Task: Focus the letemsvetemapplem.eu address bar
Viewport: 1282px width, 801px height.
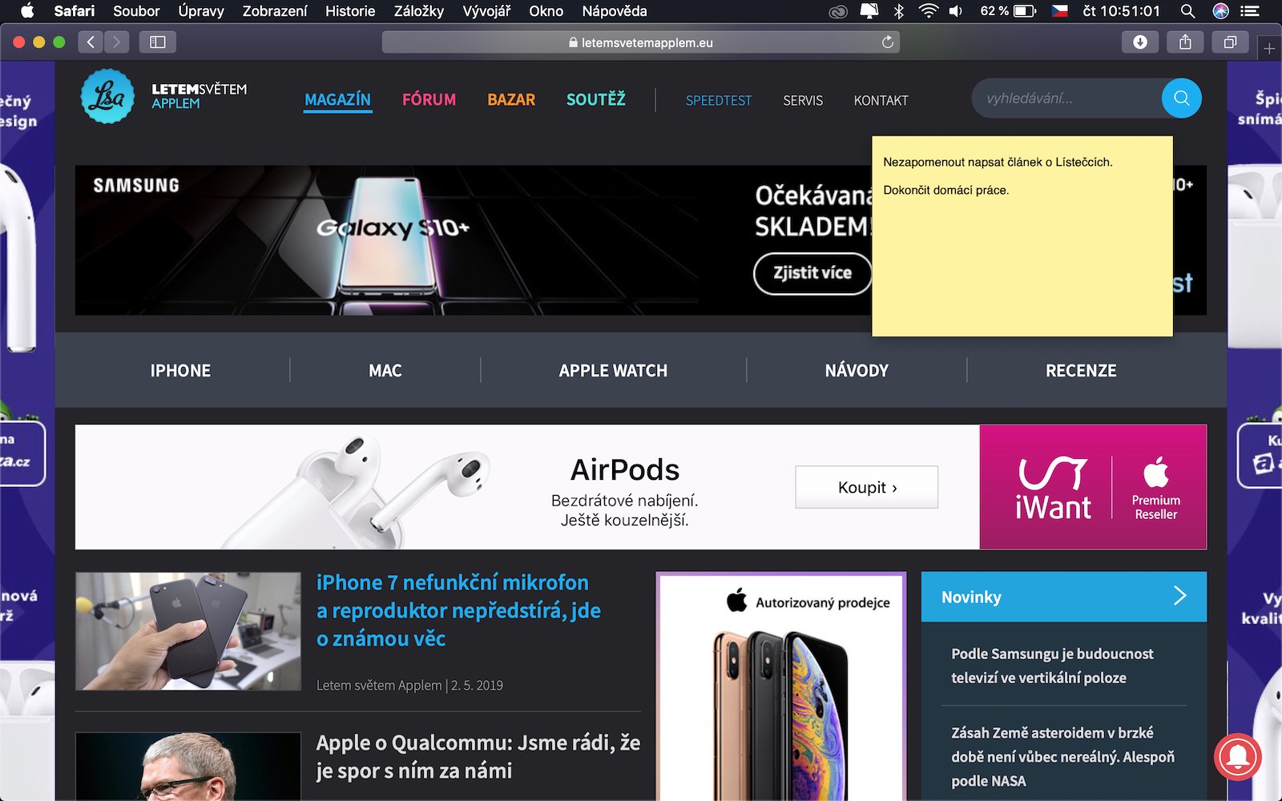Action: (641, 42)
